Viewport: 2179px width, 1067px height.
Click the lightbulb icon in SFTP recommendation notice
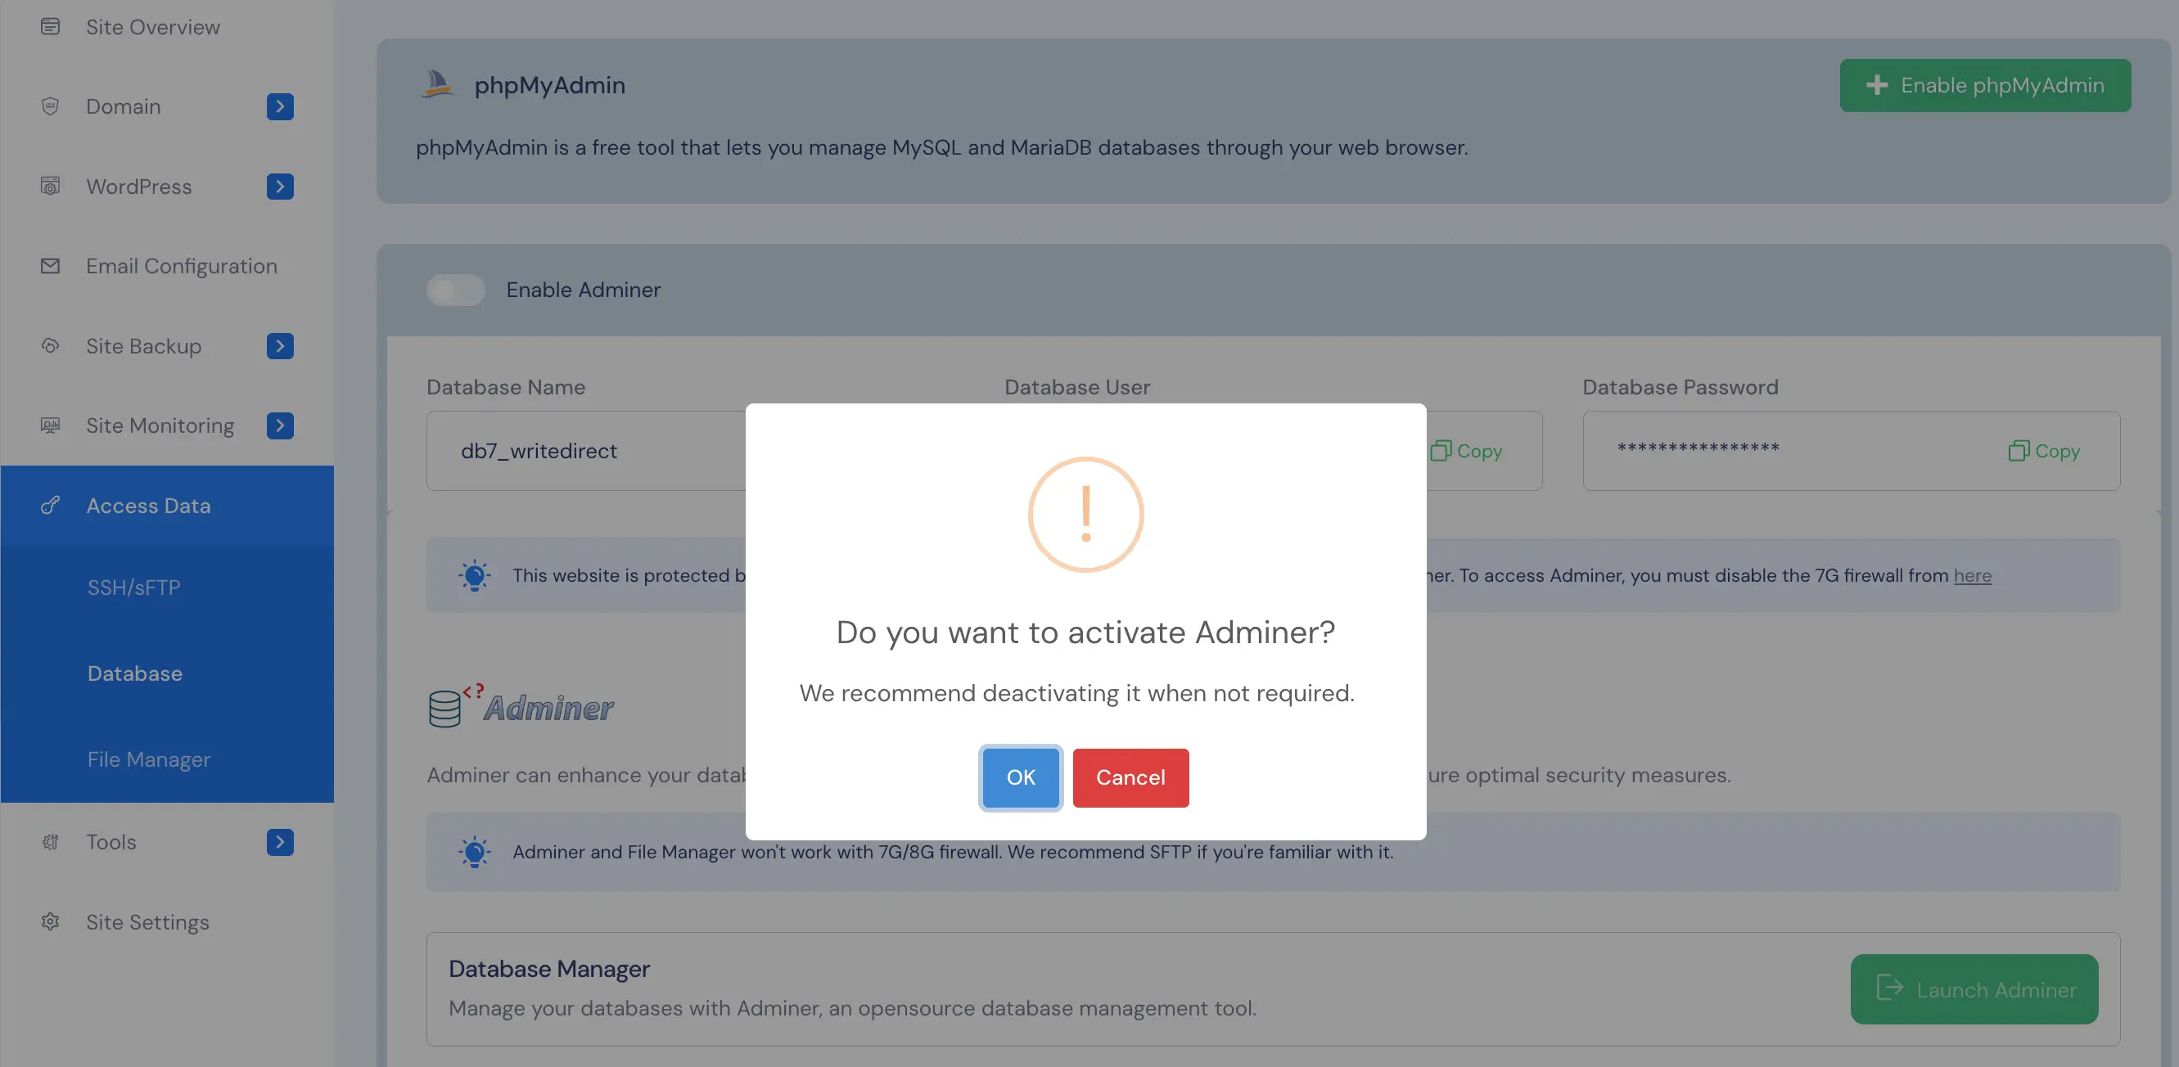[474, 852]
